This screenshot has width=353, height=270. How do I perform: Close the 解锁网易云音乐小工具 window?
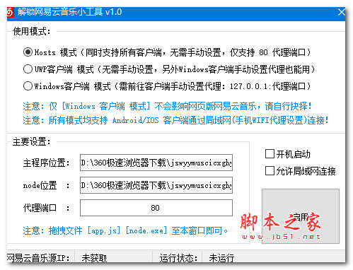[x=341, y=12]
